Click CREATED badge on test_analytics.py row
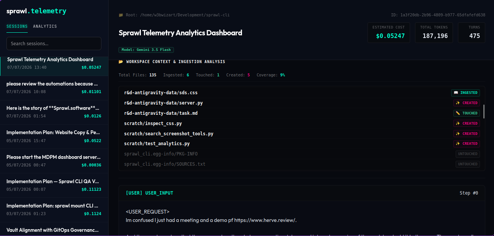The image size is (494, 236). tap(467, 144)
